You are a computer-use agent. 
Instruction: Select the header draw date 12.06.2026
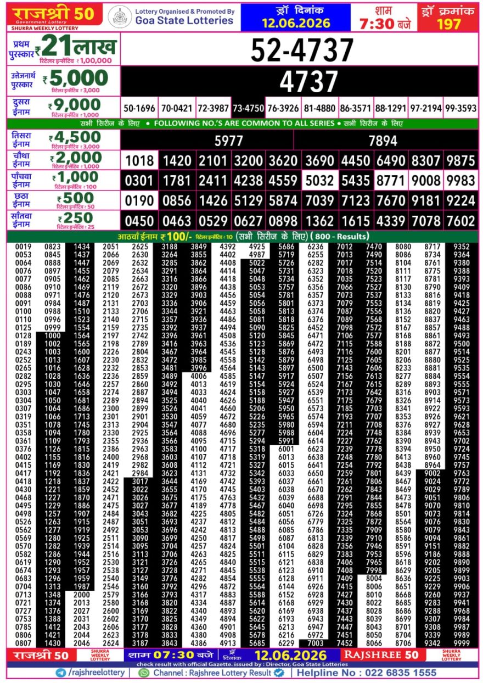(296, 23)
